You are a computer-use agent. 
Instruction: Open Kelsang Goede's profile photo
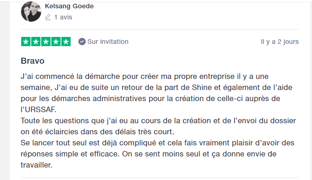(31, 12)
